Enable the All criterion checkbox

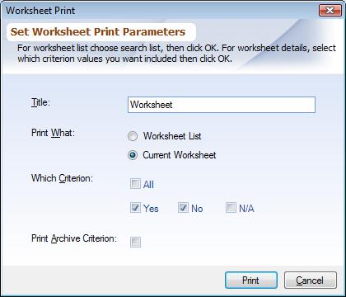135,184
